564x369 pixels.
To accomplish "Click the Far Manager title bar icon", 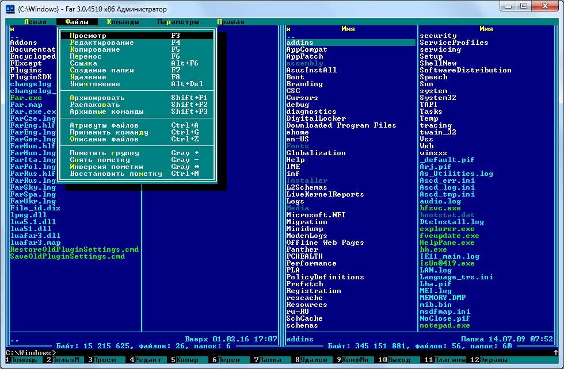I will tap(10, 9).
